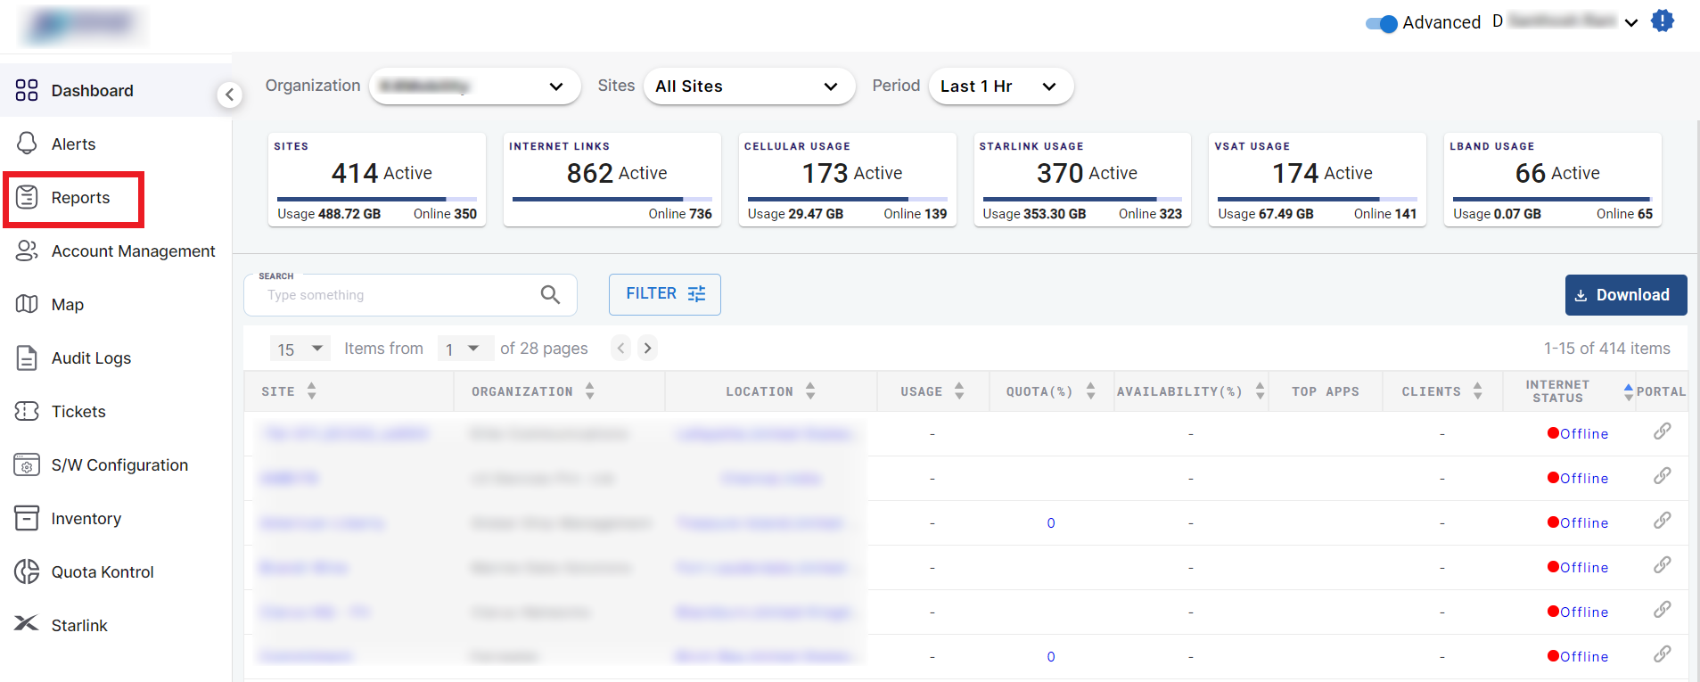Screen dimensions: 1700x682
Task: Sort table by Site column
Action: point(311,391)
